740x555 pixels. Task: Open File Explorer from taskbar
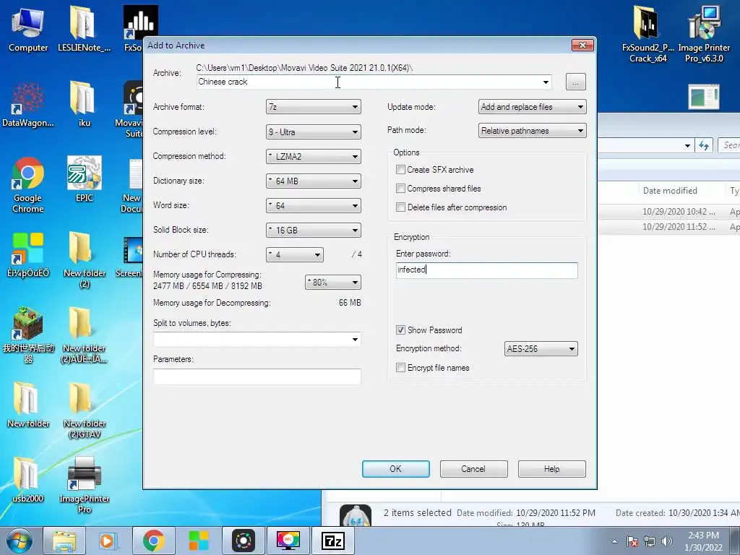64,541
